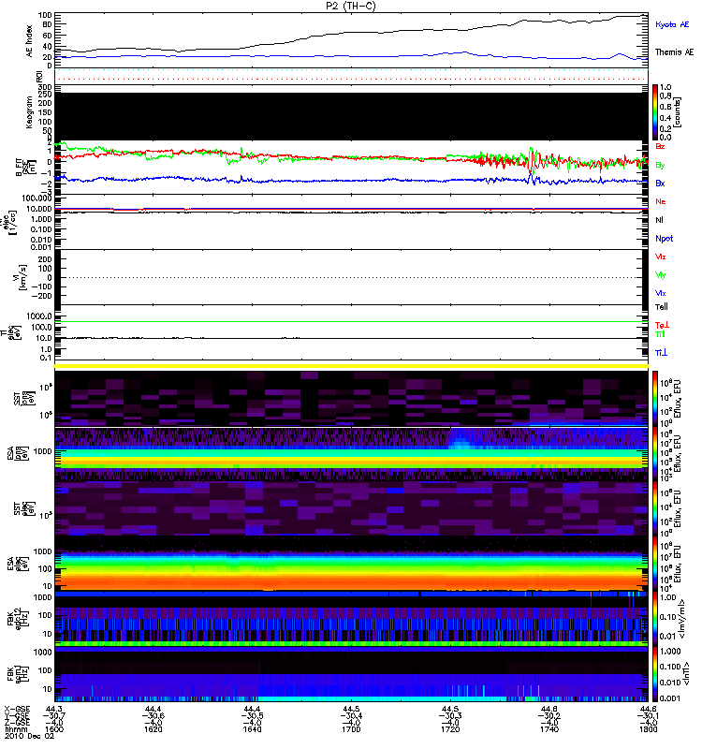The image size is (702, 749).
Task: Click the 1600 time tick label
Action: [54, 729]
